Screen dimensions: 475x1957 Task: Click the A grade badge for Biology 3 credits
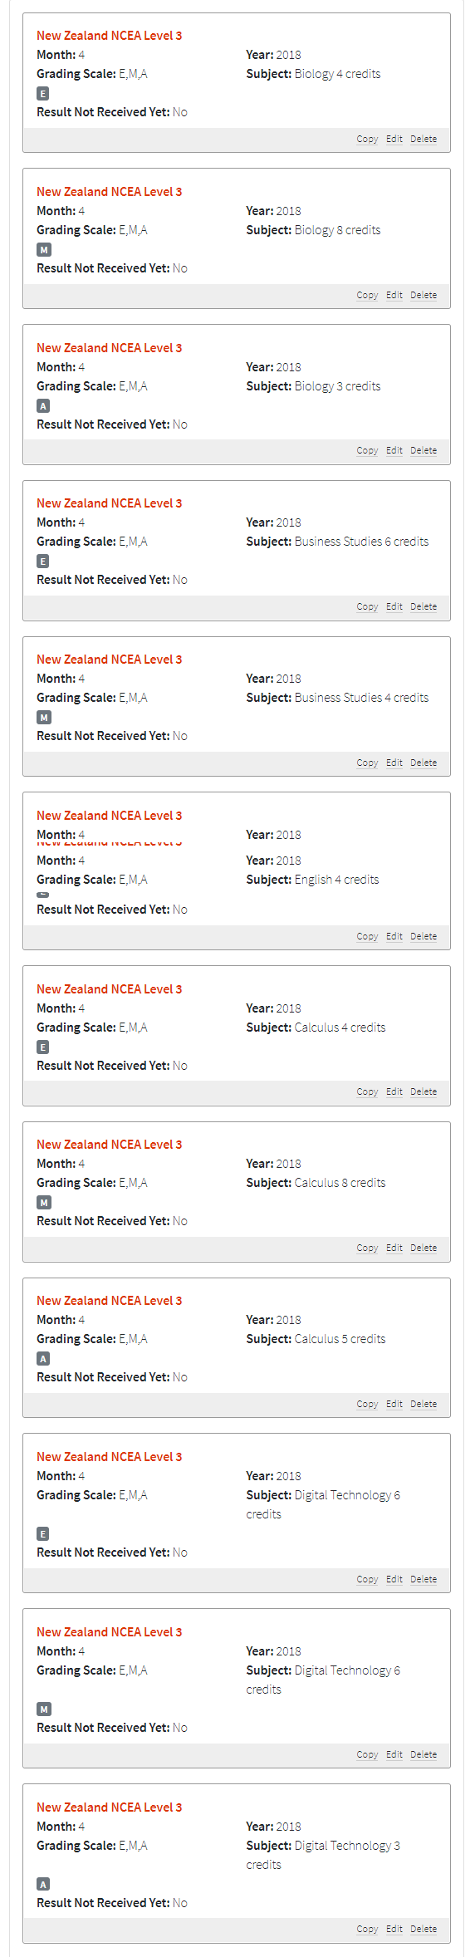(x=43, y=406)
